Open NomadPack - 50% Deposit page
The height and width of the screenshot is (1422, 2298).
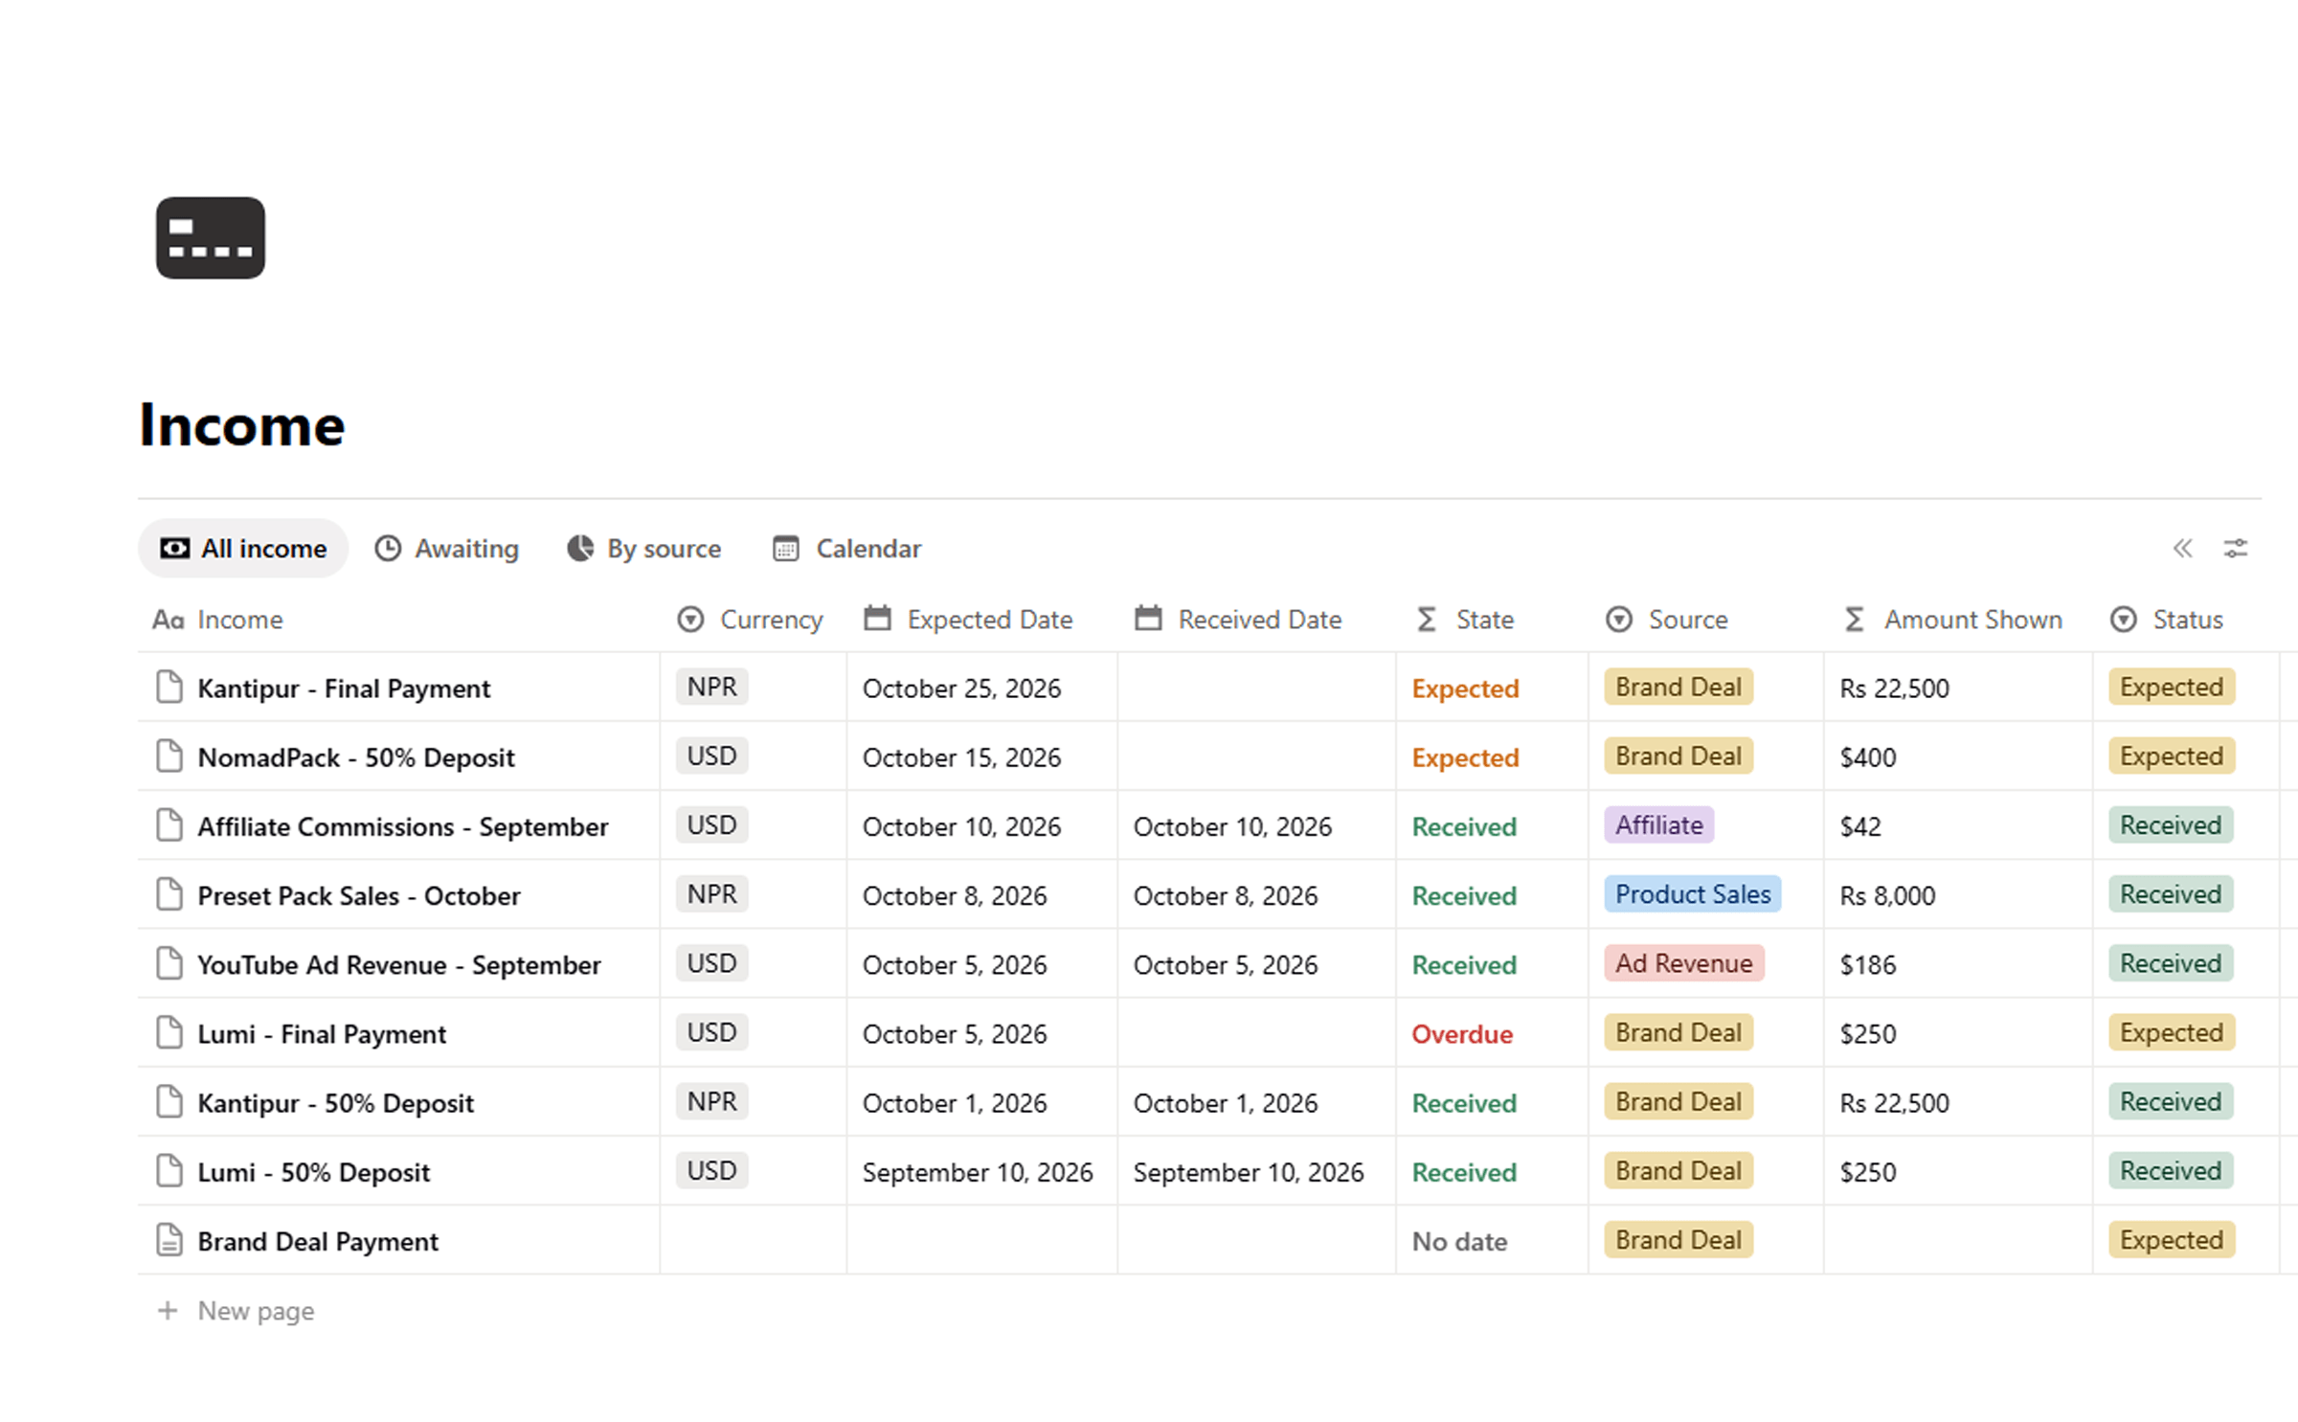356,757
